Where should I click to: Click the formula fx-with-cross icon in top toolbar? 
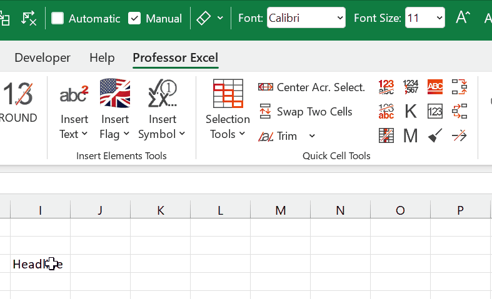tap(29, 18)
